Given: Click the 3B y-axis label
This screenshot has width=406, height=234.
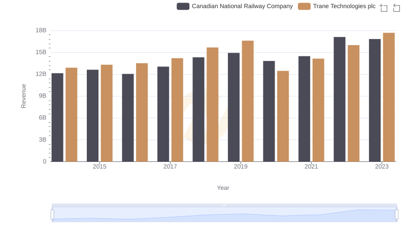Looking at the screenshot, I should [43, 140].
